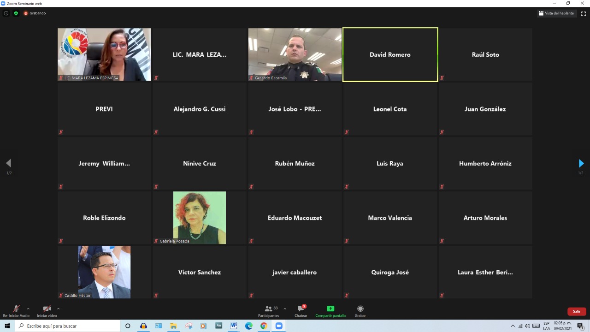Enter full screen mode

click(x=583, y=13)
